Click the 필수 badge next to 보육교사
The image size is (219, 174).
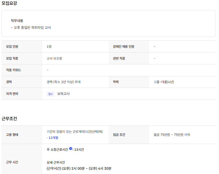[x=51, y=94]
